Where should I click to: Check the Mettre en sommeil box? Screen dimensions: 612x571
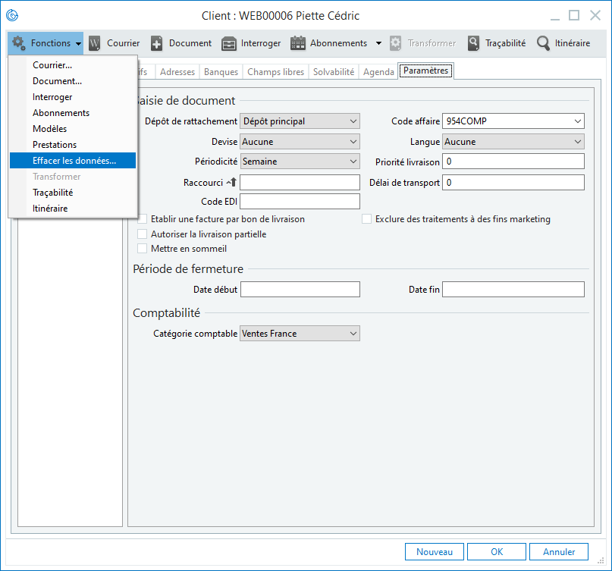(142, 249)
